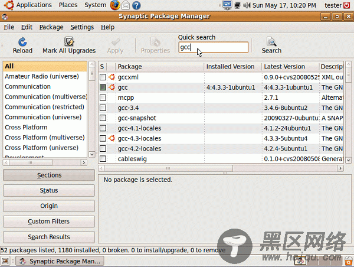Click the Properties toolbar icon
354x267 pixels.
click(x=155, y=42)
